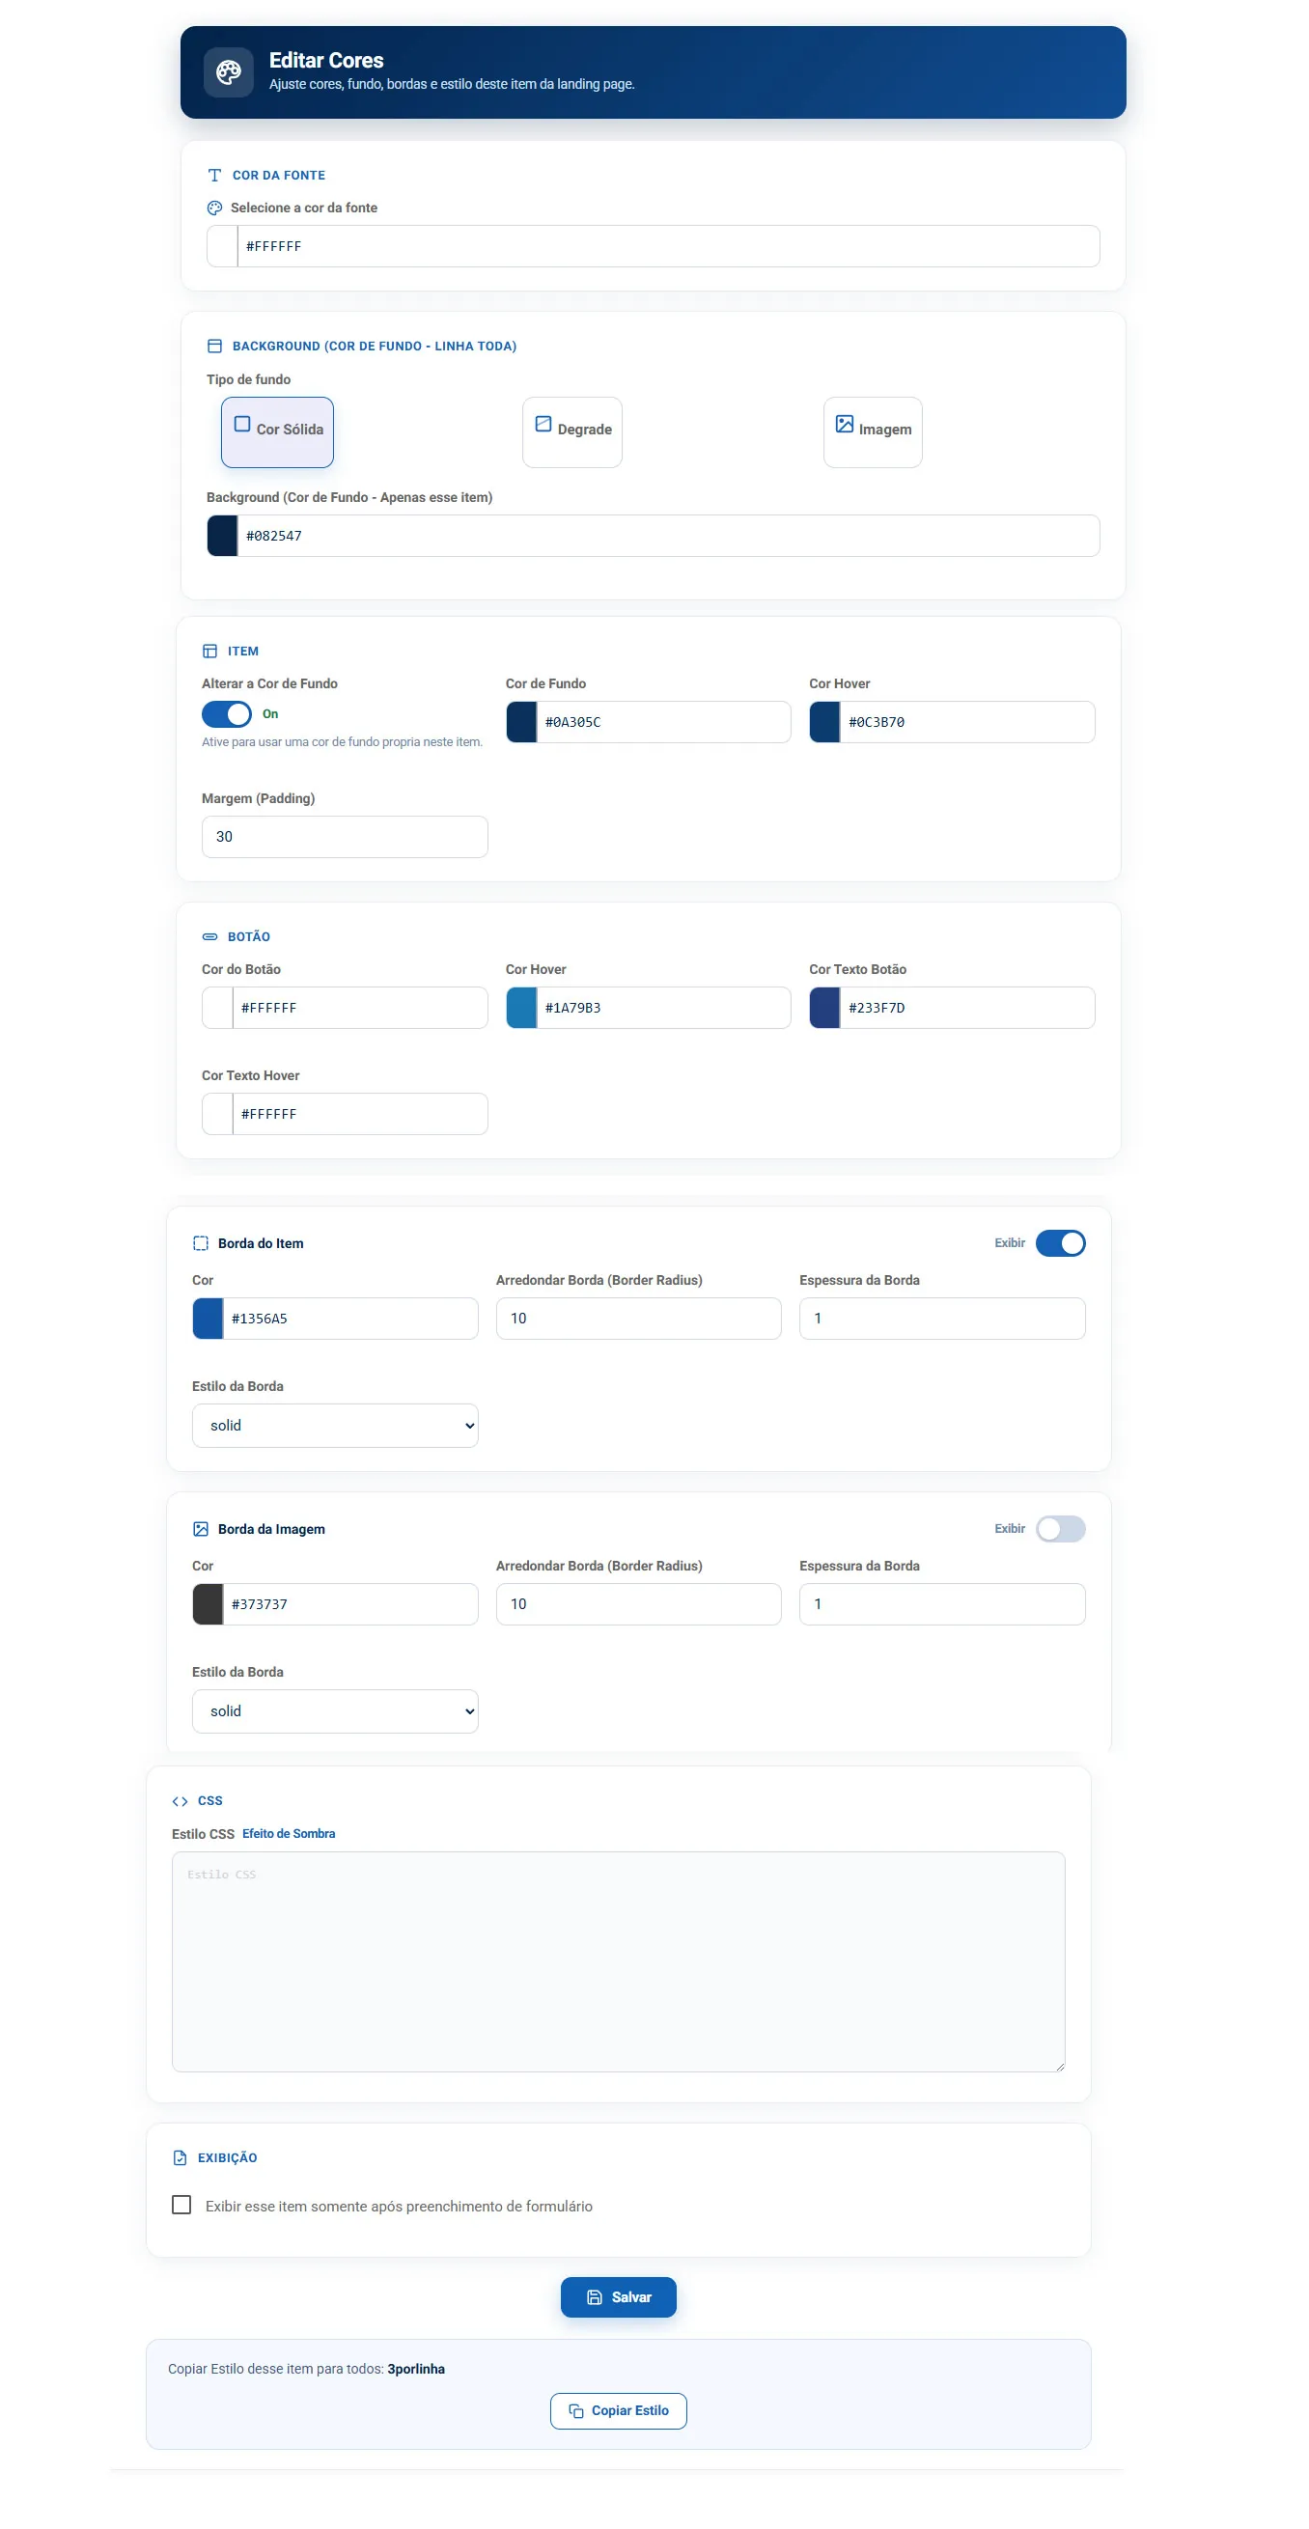Image resolution: width=1309 pixels, height=2529 pixels.
Task: Click the button Cor Hover hex field #1A79B3
Action: point(664,1009)
